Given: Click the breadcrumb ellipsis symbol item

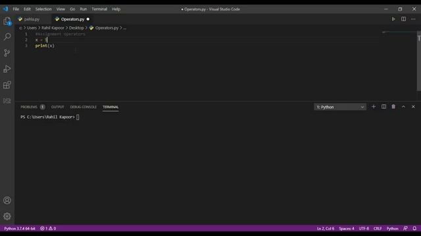Looking at the screenshot, I should (124, 28).
